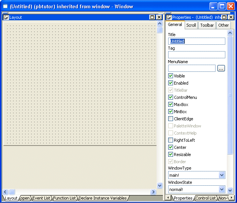237x203 pixels.
Task: Maximize the Layout pane
Action: [x=152, y=17]
